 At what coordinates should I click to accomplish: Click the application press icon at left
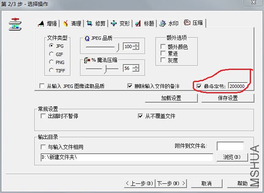15,24
